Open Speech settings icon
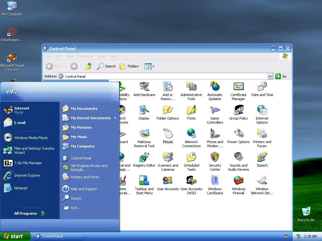Image resolution: width=322 pixels, height=241 pixels. coord(262,160)
